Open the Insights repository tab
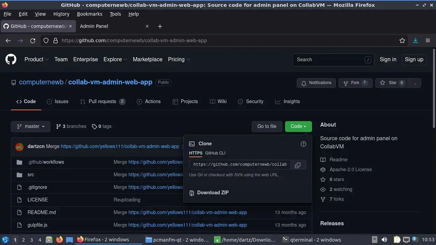 click(x=287, y=102)
